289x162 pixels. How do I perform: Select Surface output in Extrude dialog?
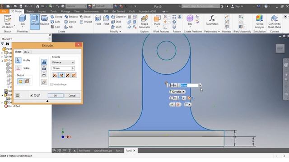click(27, 81)
